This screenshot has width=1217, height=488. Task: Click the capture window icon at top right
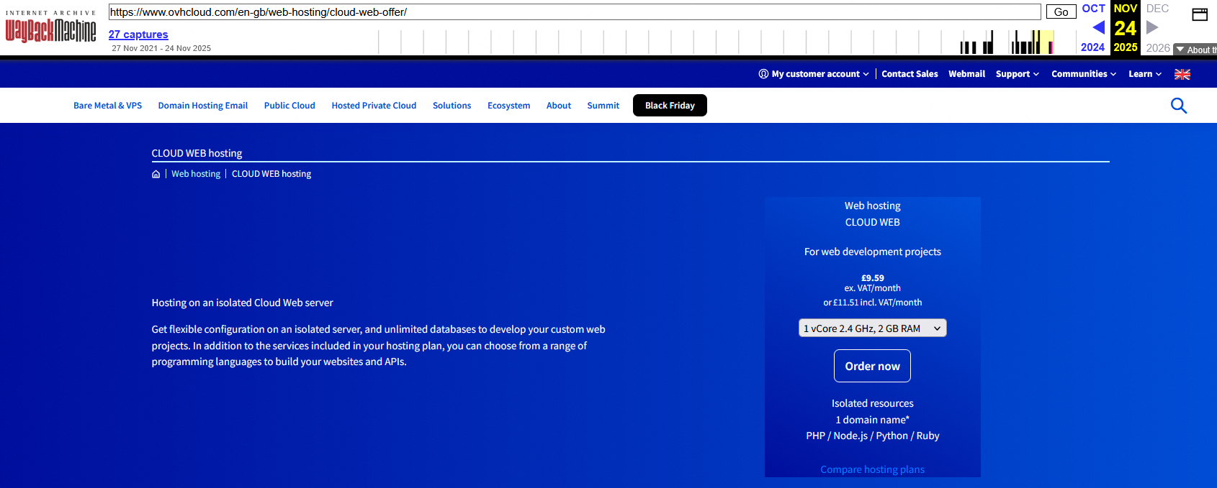tap(1200, 14)
